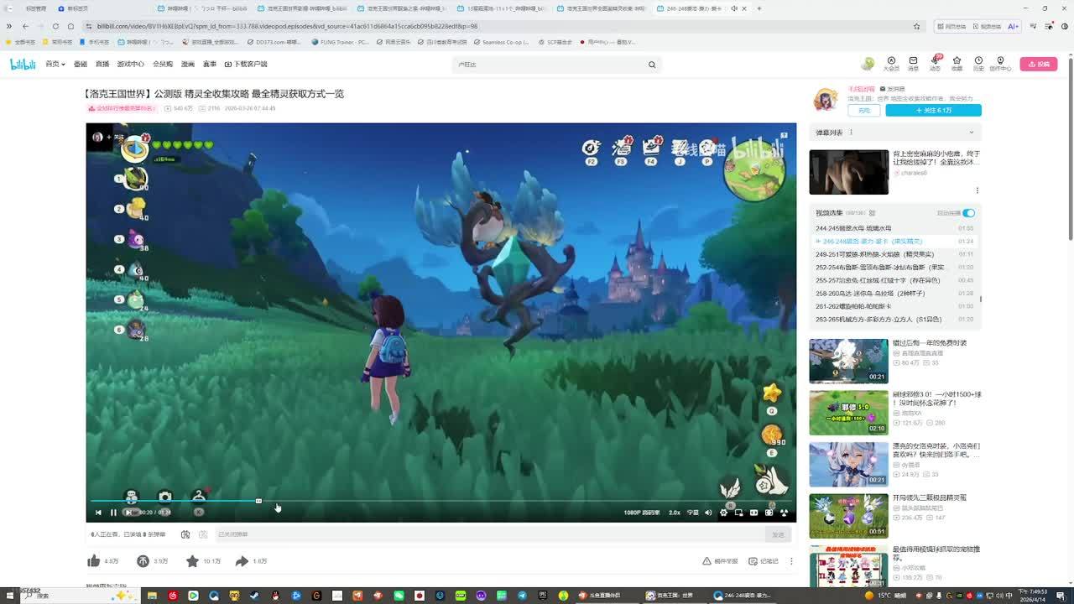Open the 首页 dropdown in navigation
Viewport: 1074px width, 604px height.
point(55,65)
